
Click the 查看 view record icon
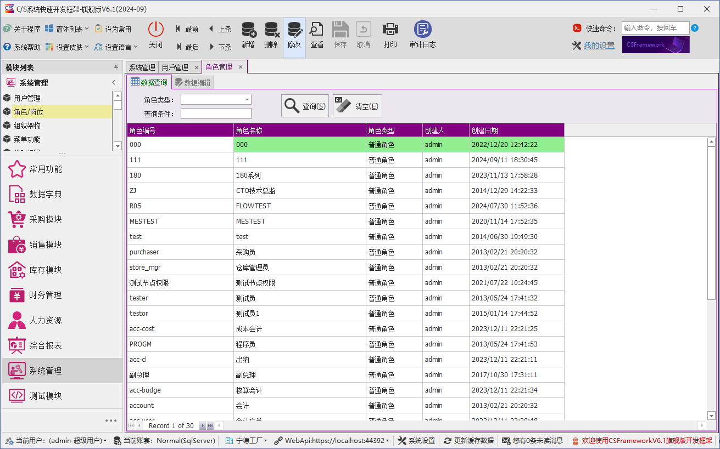(x=317, y=29)
